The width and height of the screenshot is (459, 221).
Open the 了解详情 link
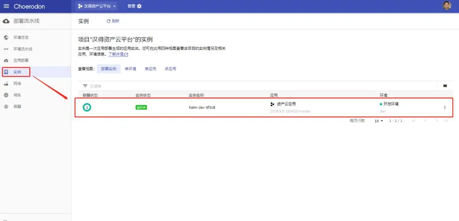coord(118,54)
